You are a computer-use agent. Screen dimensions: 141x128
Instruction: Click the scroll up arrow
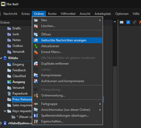point(115,22)
